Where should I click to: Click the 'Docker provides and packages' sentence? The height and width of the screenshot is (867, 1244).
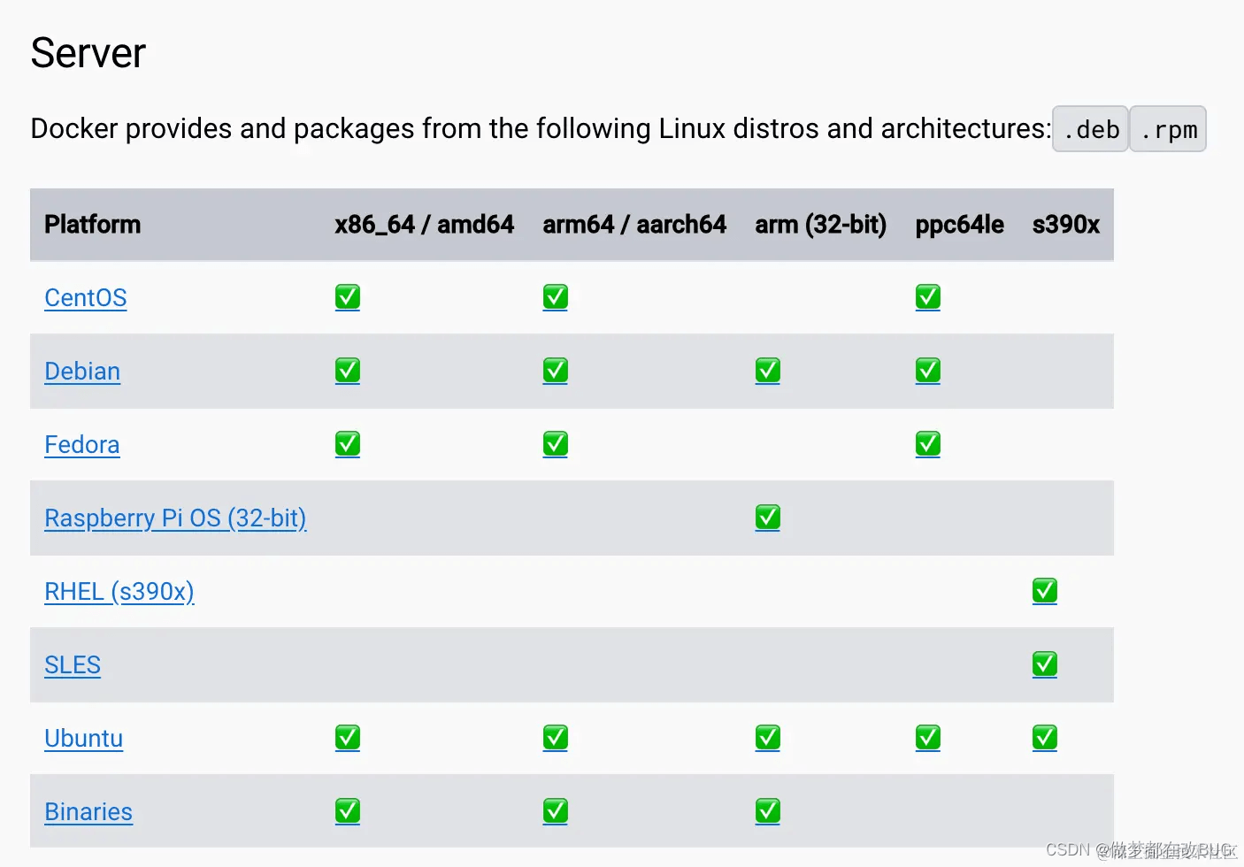541,129
